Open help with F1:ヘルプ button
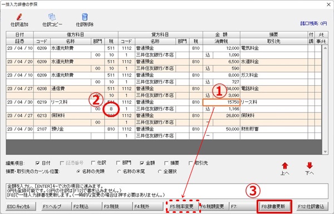This screenshot has width=334, height=214. (x=56, y=206)
